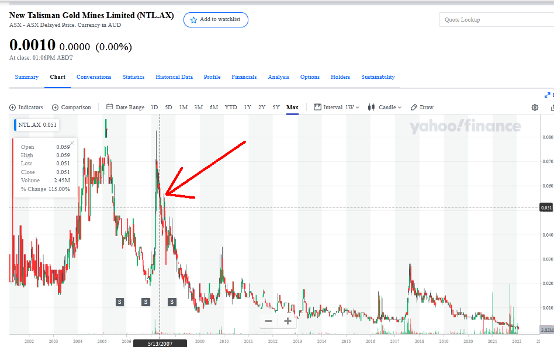The width and height of the screenshot is (554, 347).
Task: Set range to YTD
Action: point(231,107)
